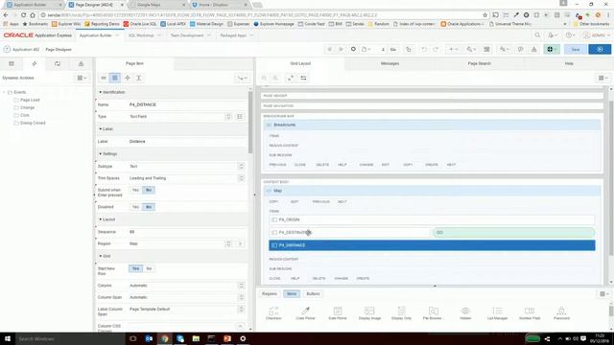Set Disabled to No
This screenshot has width=614, height=345.
coord(149,207)
